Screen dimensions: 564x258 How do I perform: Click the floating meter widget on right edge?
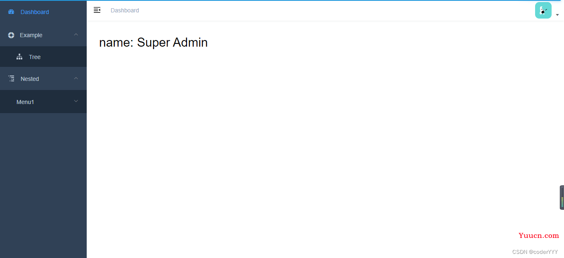pyautogui.click(x=562, y=197)
